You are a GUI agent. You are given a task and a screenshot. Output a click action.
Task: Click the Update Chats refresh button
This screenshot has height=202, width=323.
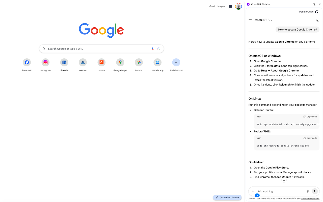pyautogui.click(x=316, y=12)
